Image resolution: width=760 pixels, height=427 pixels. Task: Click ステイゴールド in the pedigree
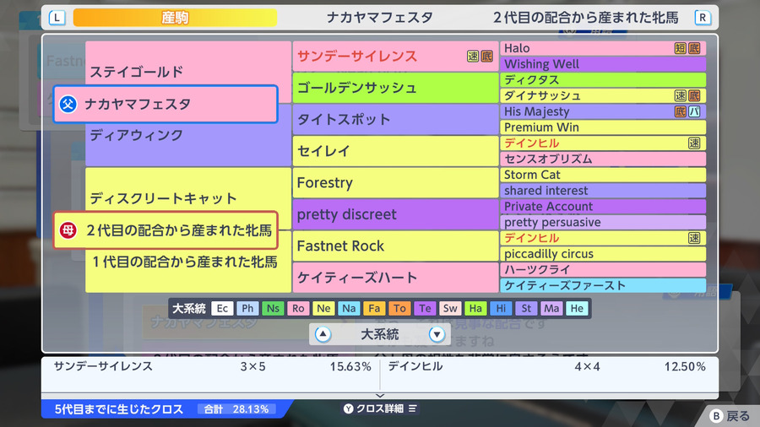[x=137, y=72]
